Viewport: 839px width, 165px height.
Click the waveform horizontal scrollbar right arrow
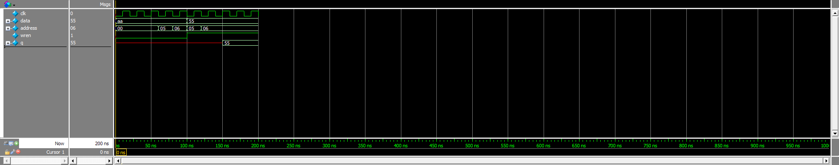[826, 161]
